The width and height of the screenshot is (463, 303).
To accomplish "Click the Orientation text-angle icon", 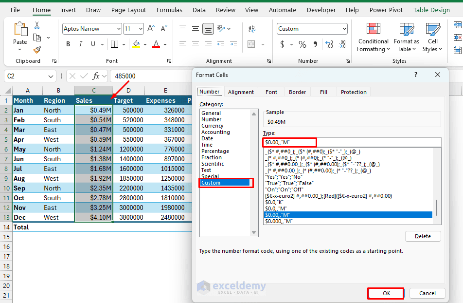I will pyautogui.click(x=221, y=28).
